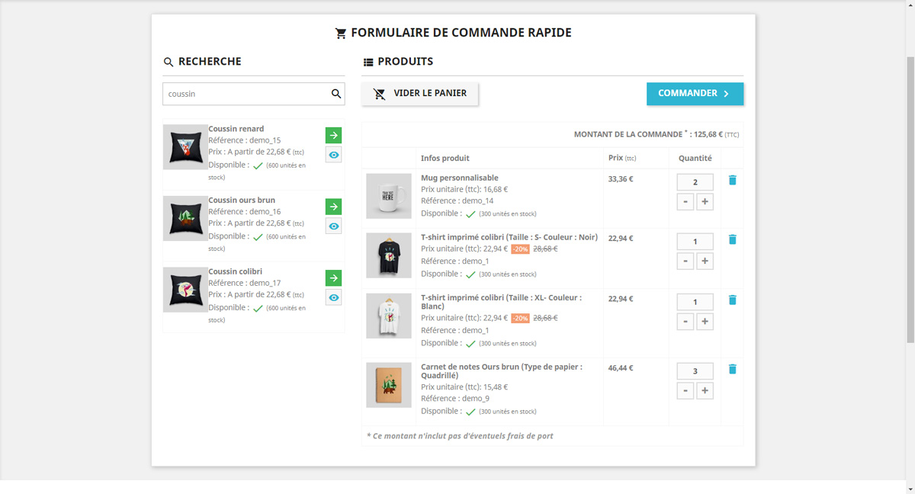Decrease white XL T-shirt quantity with minus
This screenshot has height=494, width=915.
[685, 322]
